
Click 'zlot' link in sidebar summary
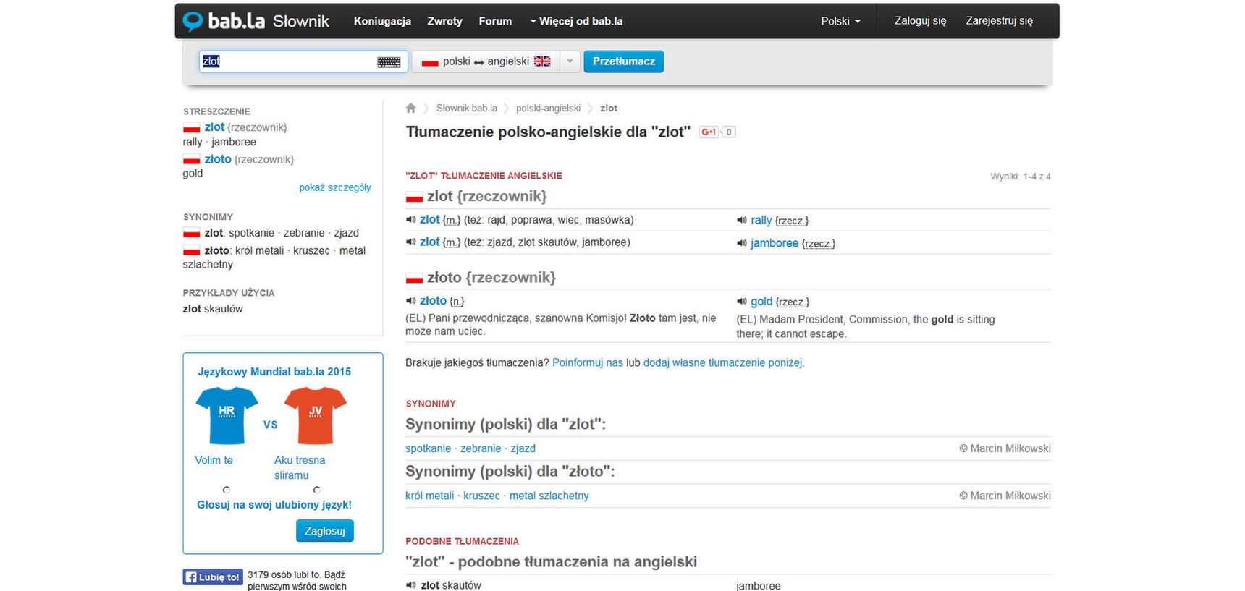(x=214, y=127)
